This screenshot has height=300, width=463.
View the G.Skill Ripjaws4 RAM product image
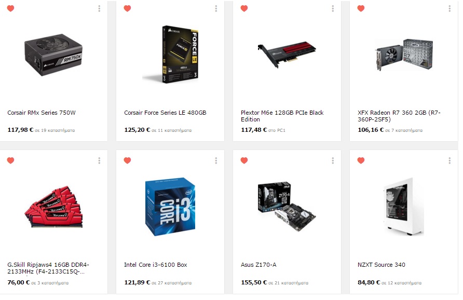(53, 207)
